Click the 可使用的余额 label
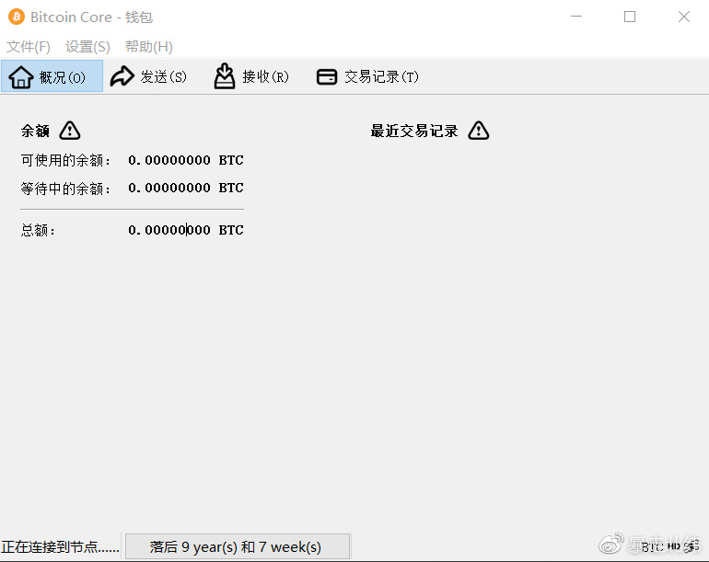Screen dimensions: 709x562 (x=65, y=160)
